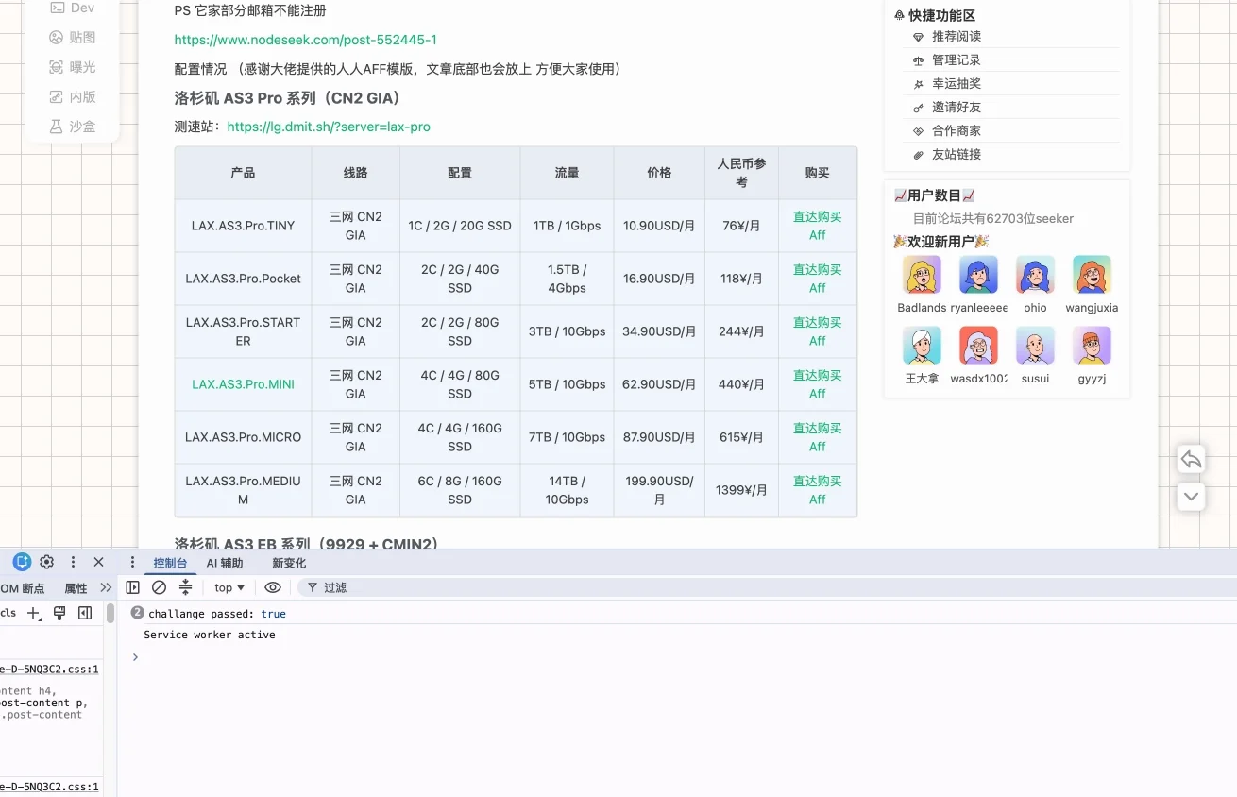
Task: Open 邀请好友 in quick functions
Action: coord(956,107)
